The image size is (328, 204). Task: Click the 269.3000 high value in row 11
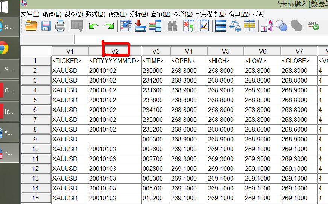226,159
